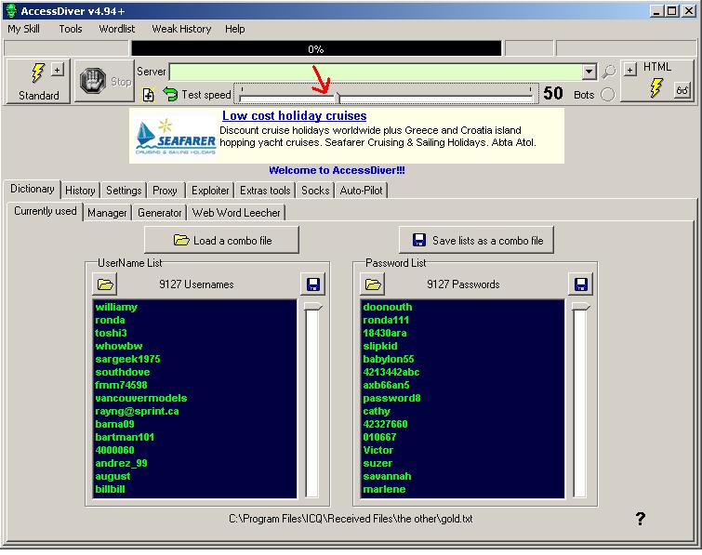This screenshot has width=702, height=555.
Task: Click Load a combo file button
Action: 222,241
